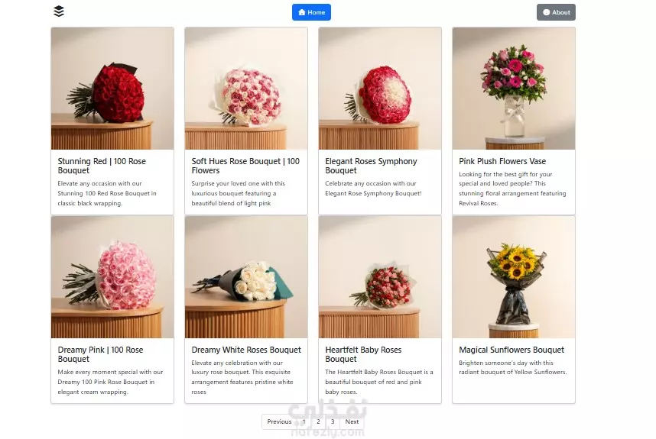Select the Magical Sunflowers Bouquet title

pos(511,350)
